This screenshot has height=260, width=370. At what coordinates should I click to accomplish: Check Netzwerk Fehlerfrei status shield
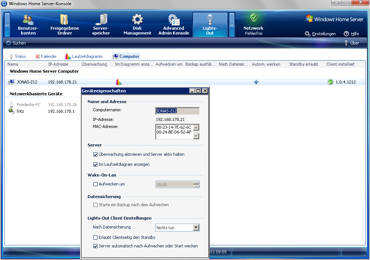tap(254, 18)
